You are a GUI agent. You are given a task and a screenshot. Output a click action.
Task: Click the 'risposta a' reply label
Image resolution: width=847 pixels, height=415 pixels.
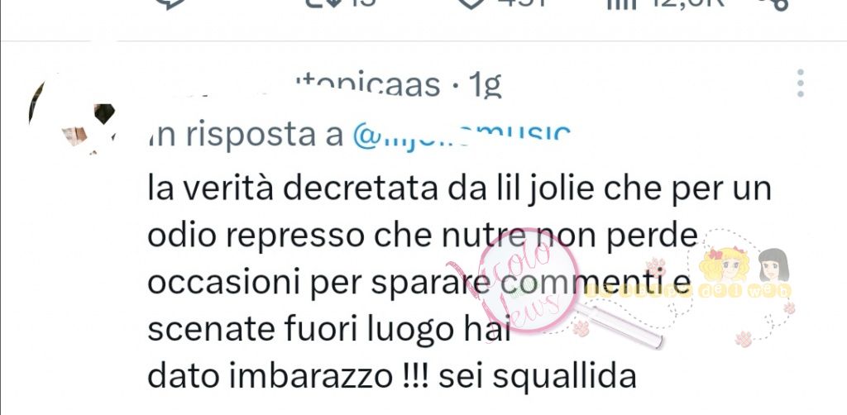[x=246, y=136]
